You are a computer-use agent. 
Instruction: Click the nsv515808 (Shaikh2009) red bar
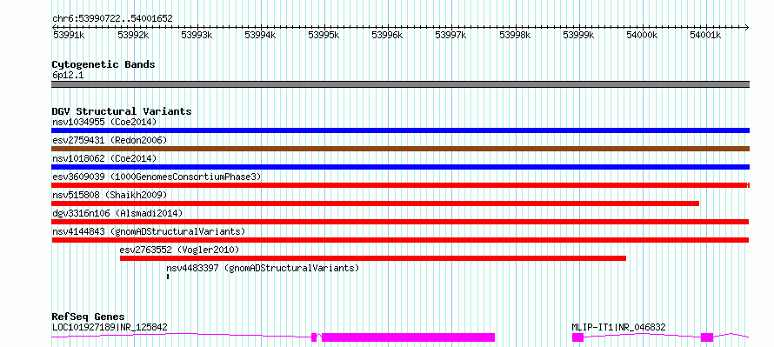pos(375,204)
